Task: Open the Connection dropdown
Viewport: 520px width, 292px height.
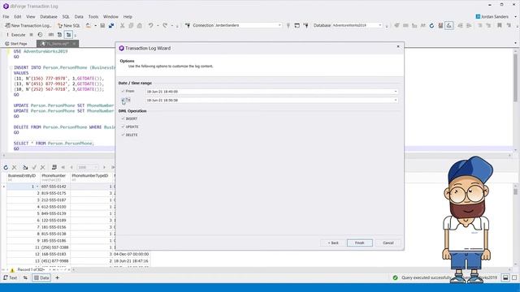Action: [279, 25]
